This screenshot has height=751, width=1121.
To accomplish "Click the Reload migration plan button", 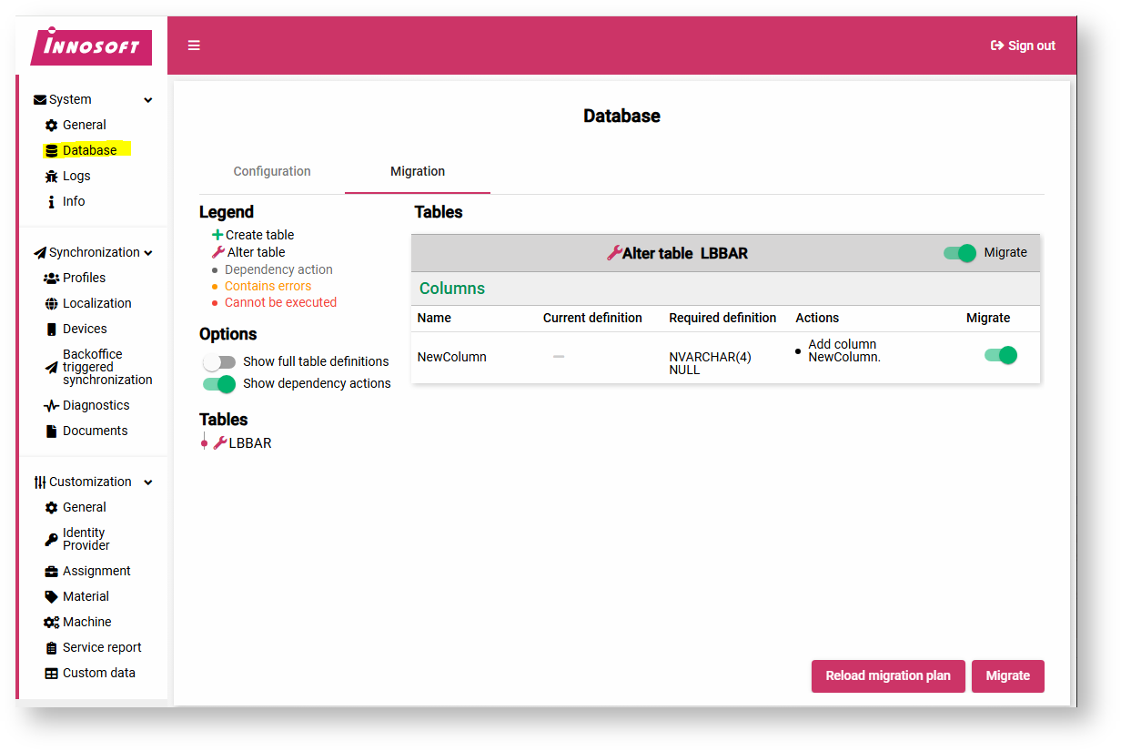I will click(x=888, y=676).
